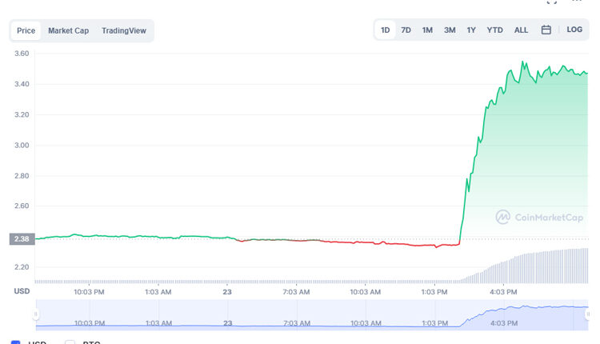Click the right range slider handle
This screenshot has height=344, width=600.
(x=588, y=314)
